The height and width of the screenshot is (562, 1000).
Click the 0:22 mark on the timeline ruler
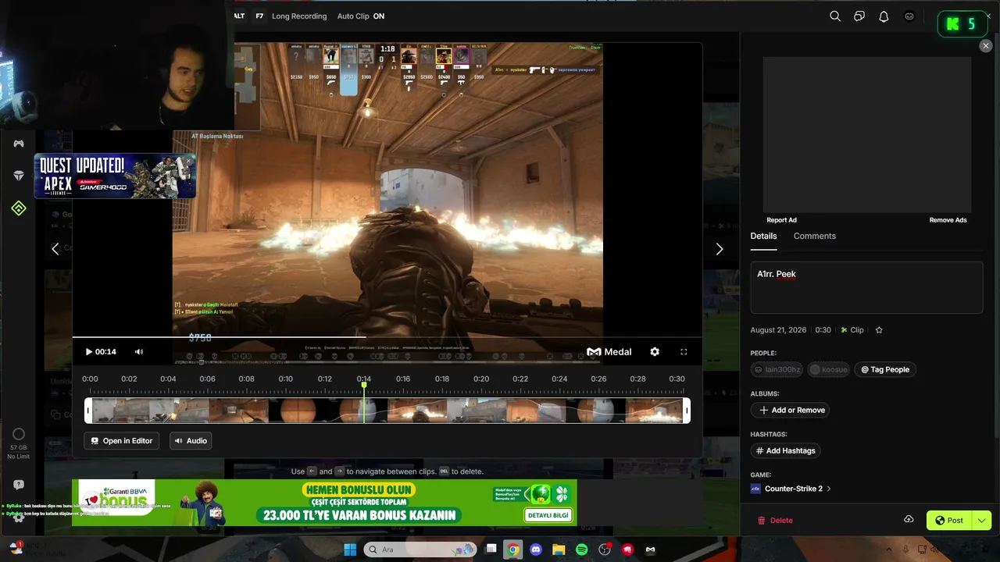(x=520, y=379)
